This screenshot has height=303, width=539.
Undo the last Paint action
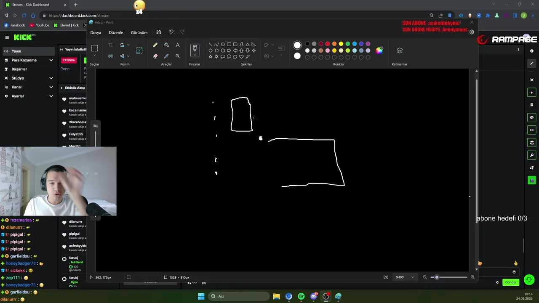(171, 32)
